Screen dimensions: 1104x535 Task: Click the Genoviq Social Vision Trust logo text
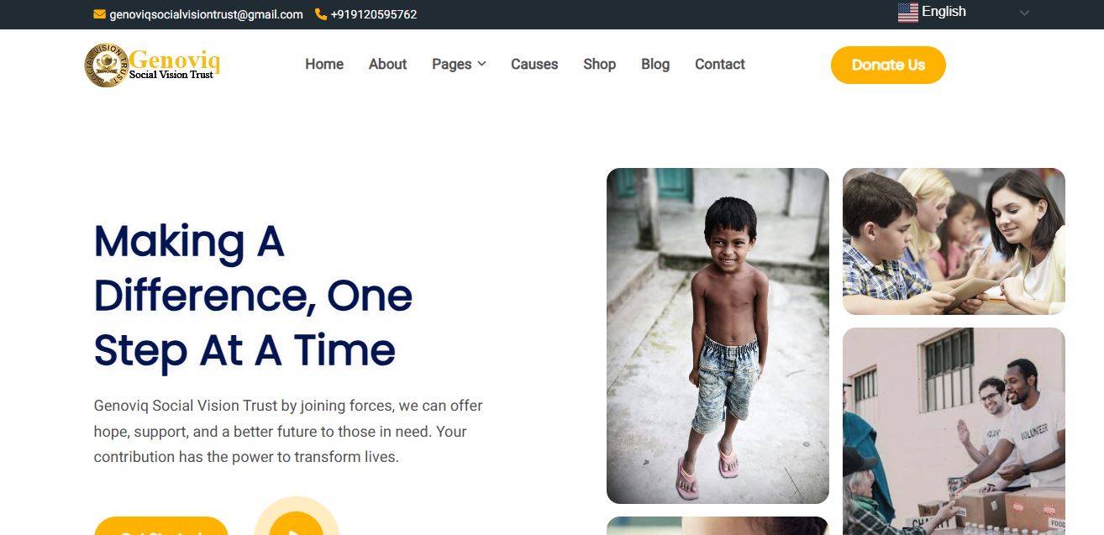point(175,66)
